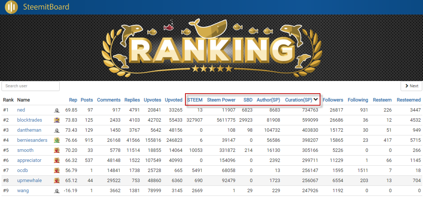Click the rank cell "#9"
The height and width of the screenshot is (197, 423).
[x=6, y=191]
